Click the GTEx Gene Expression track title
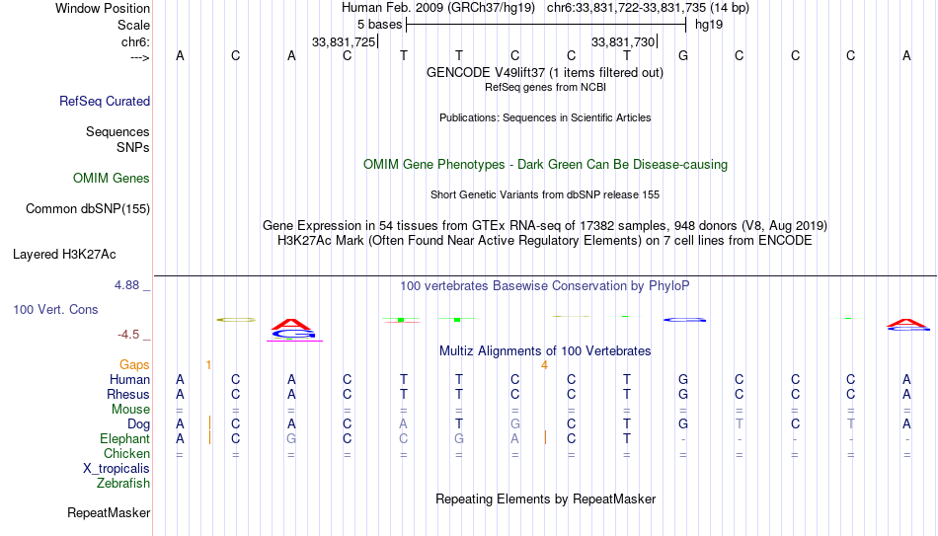Viewport: 938px width, 536px height. click(x=545, y=225)
